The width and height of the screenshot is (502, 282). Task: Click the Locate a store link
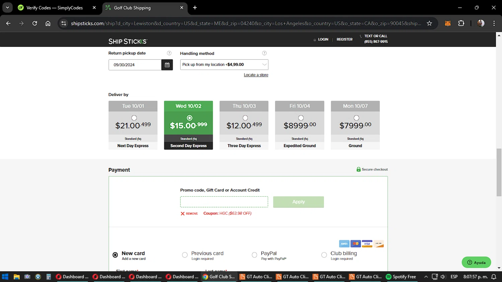(x=256, y=75)
